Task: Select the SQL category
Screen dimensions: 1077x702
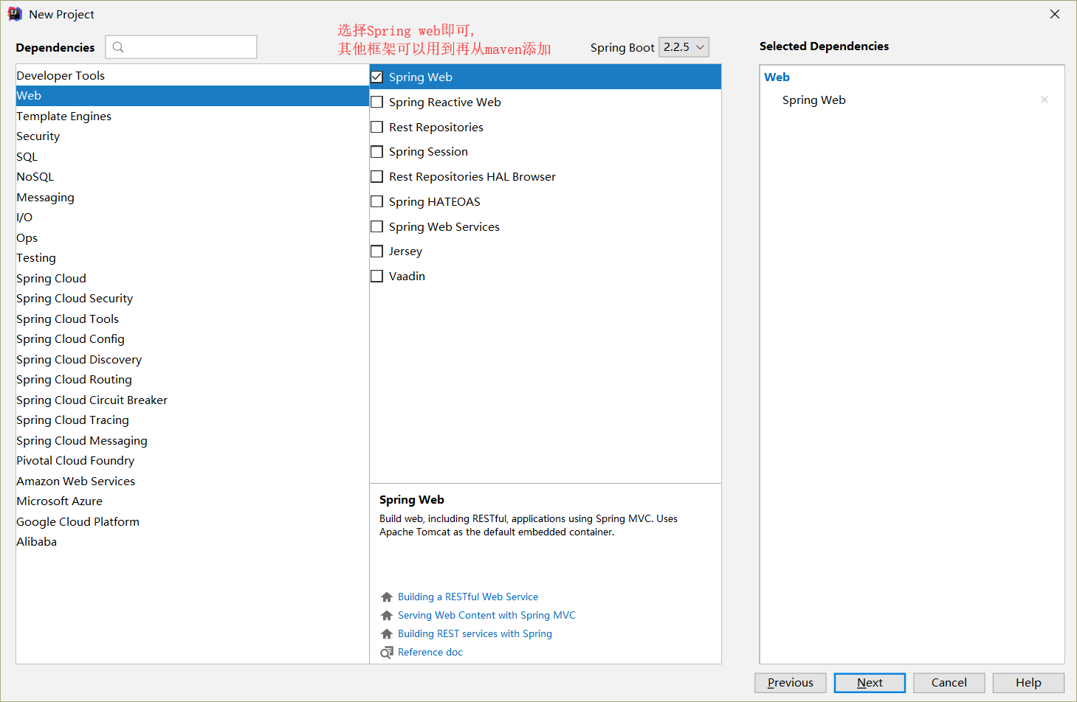Action: (x=192, y=156)
